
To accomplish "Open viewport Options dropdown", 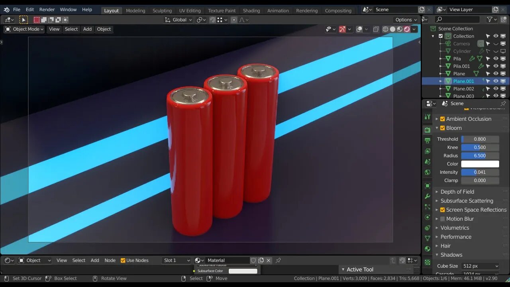I will point(406,20).
